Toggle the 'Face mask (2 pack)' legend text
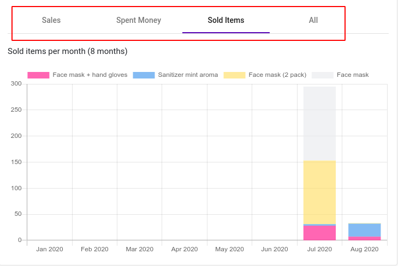The image size is (398, 266). pyautogui.click(x=277, y=75)
